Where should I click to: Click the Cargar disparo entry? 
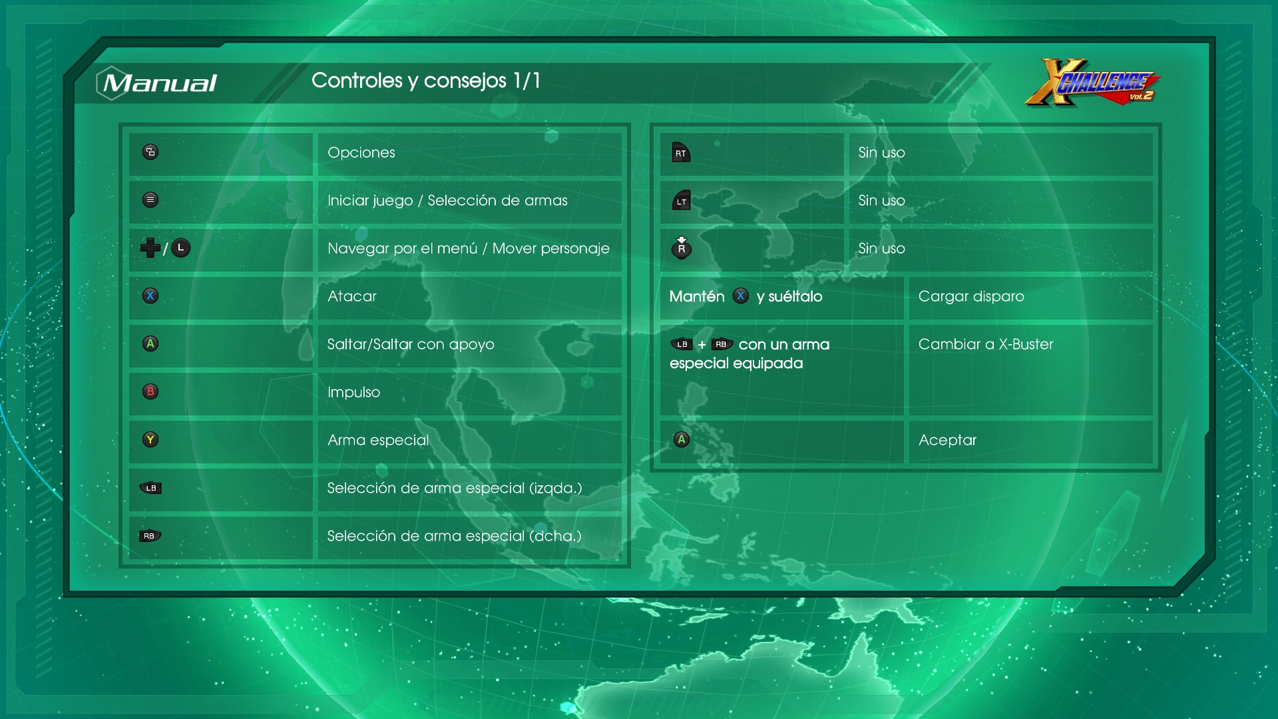click(x=971, y=296)
